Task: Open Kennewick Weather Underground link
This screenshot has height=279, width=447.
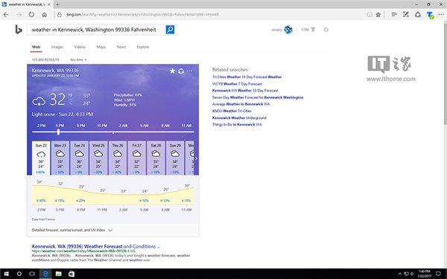Action: [239, 118]
